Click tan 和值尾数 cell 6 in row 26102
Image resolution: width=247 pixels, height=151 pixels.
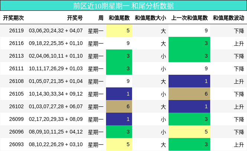[119, 106]
